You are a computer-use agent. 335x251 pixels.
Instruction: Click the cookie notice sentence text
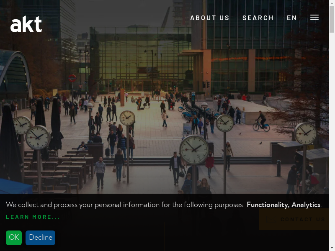(164, 205)
